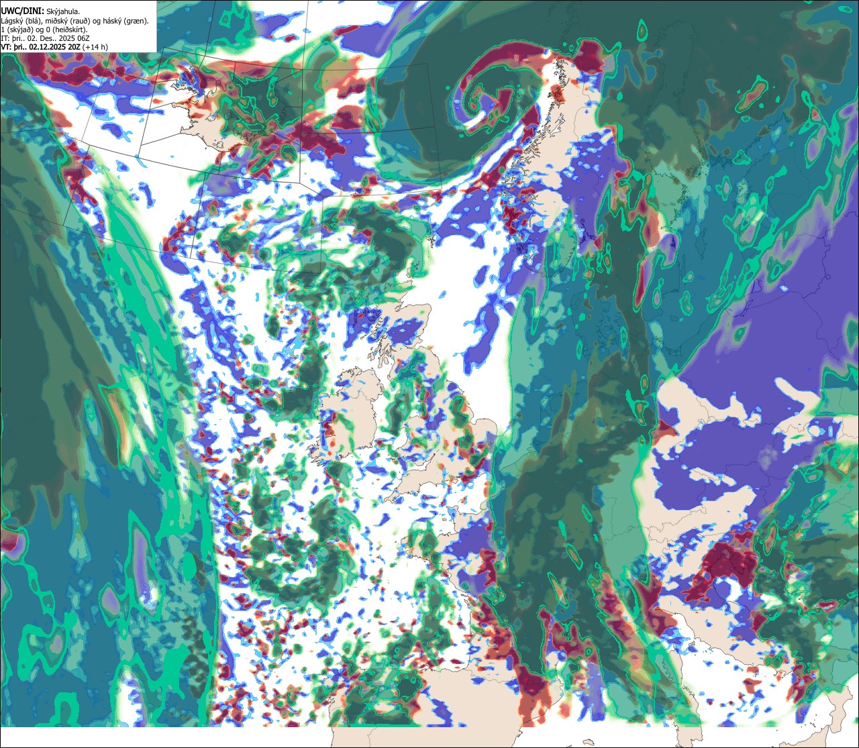Click the '1 (skýjað) og 0 (heiðskírt).' line
Viewport: 859px width, 748px height.
(44, 30)
